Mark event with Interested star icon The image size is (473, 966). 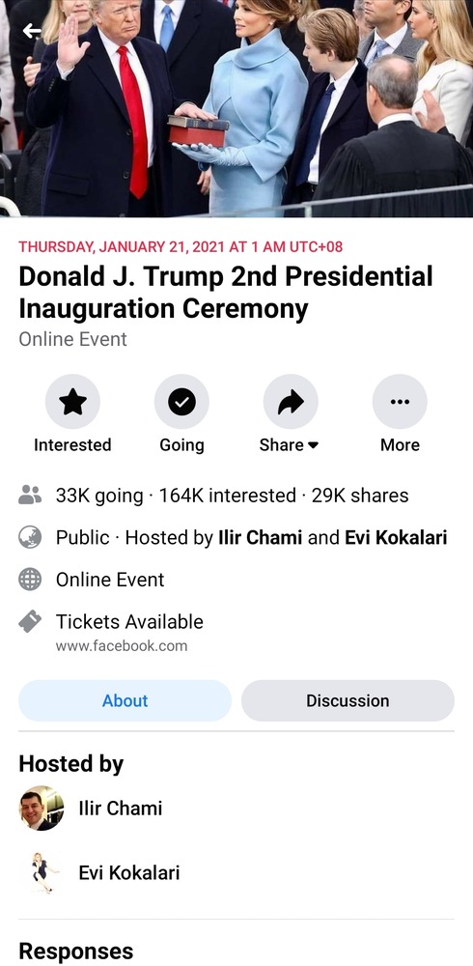pos(72,402)
